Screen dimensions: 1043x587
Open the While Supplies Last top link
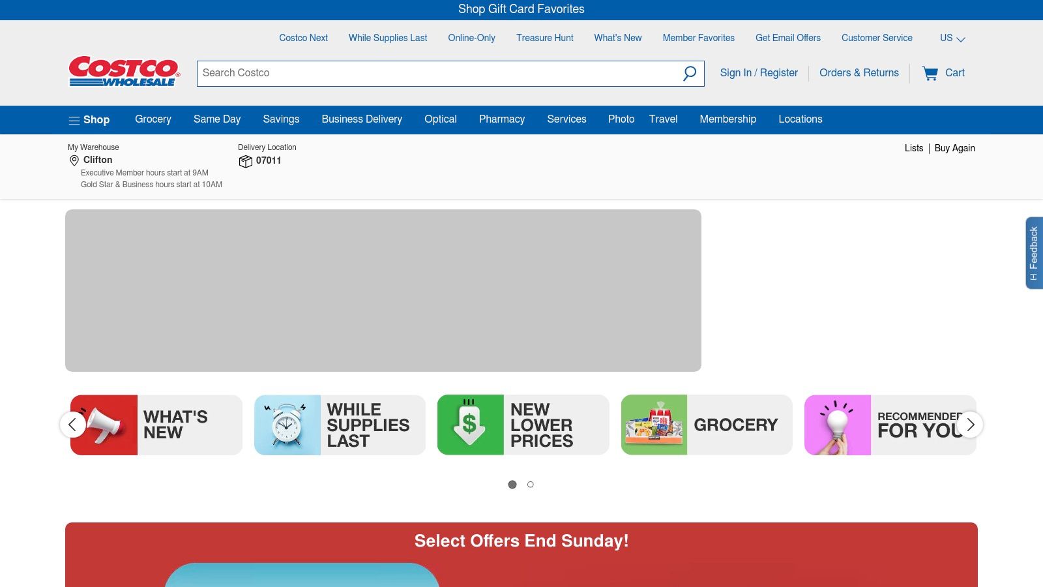388,38
